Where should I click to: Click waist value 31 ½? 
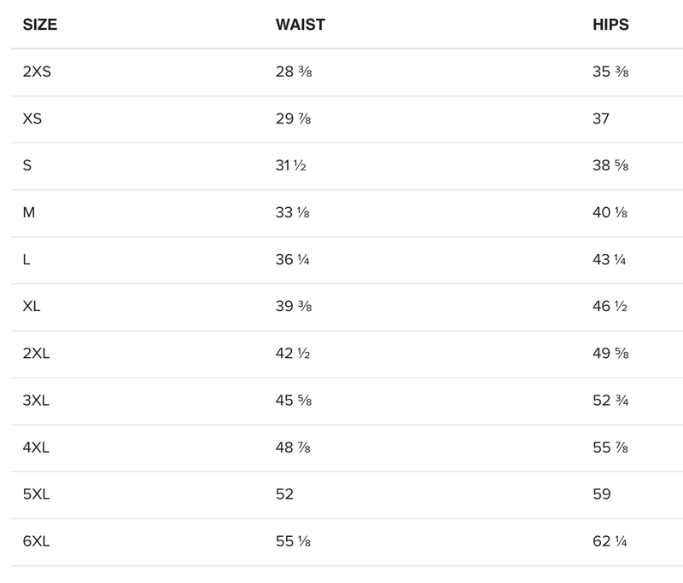[290, 165]
